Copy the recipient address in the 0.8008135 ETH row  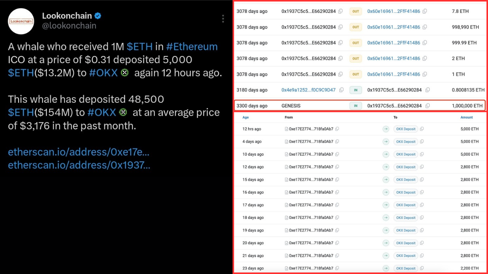(427, 90)
